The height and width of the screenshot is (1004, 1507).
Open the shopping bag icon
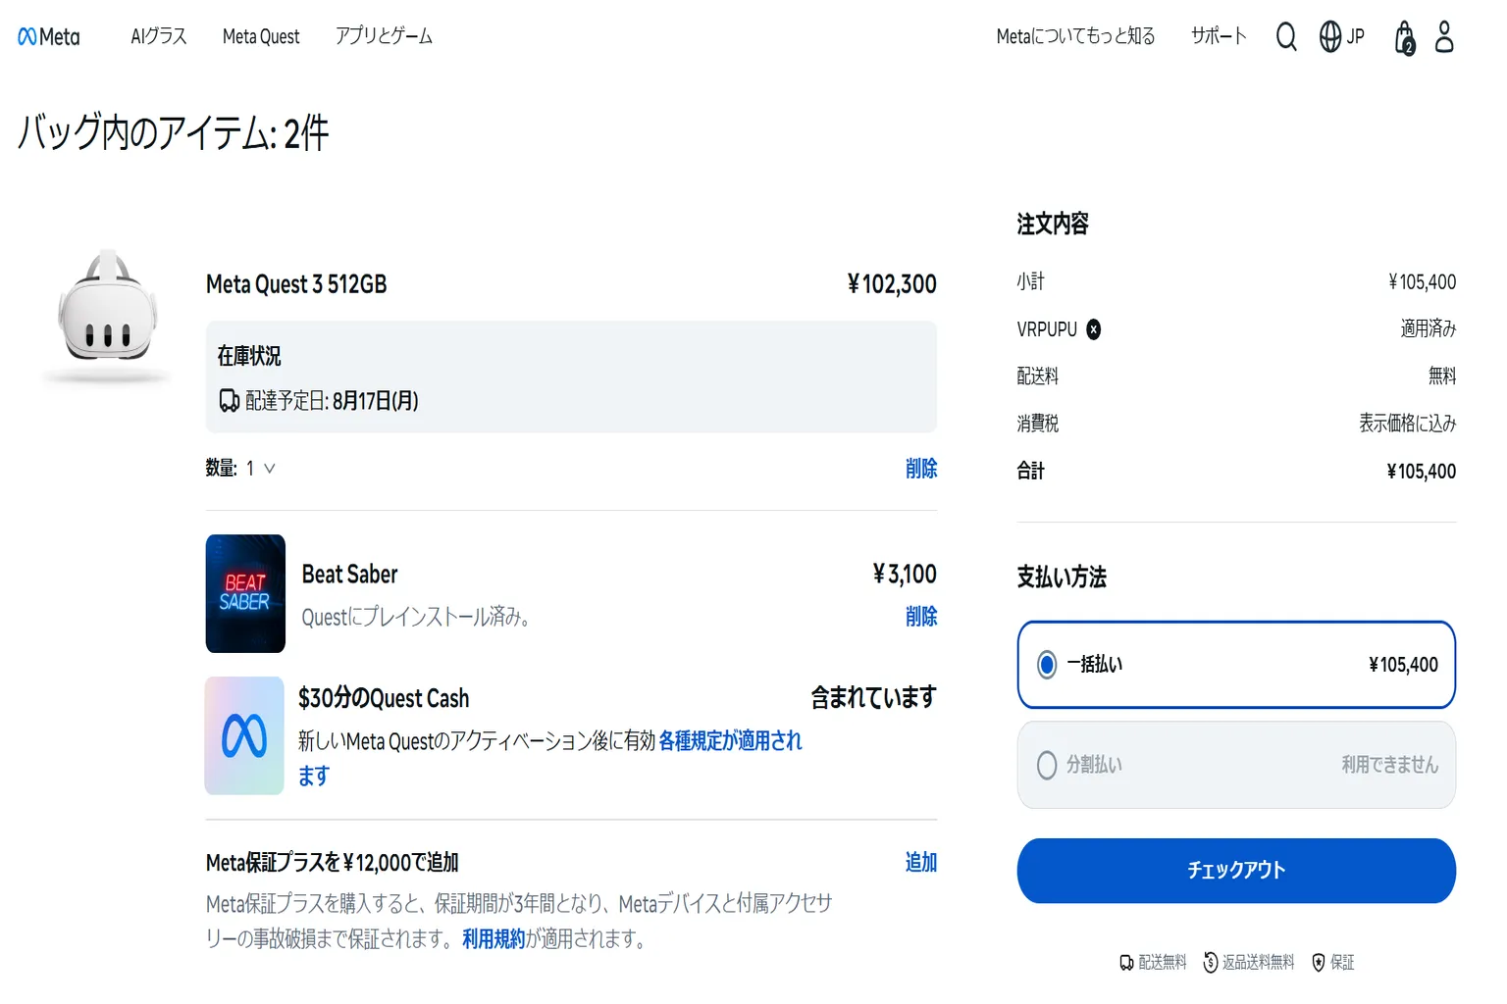(x=1405, y=38)
